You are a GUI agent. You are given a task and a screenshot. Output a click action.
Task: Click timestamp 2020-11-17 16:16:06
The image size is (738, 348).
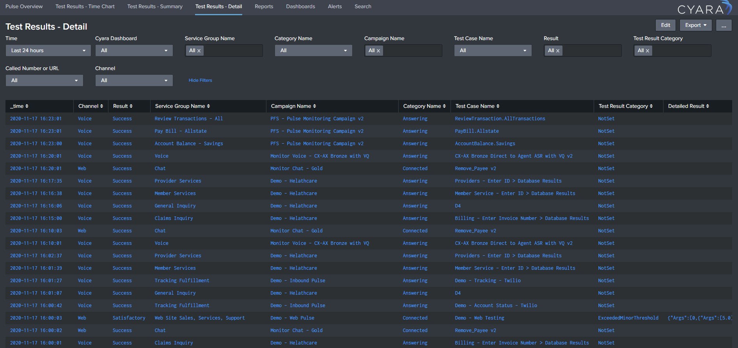[36, 206]
